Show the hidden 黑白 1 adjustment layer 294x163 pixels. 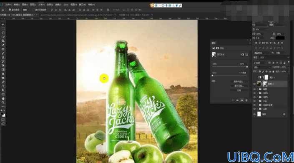pos(254,78)
